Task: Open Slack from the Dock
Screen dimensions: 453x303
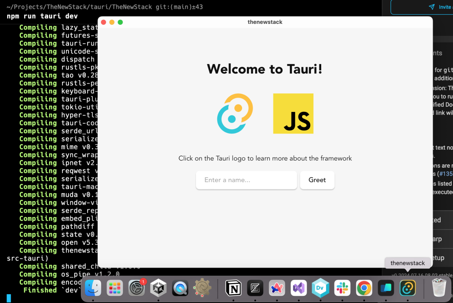Action: [x=342, y=288]
